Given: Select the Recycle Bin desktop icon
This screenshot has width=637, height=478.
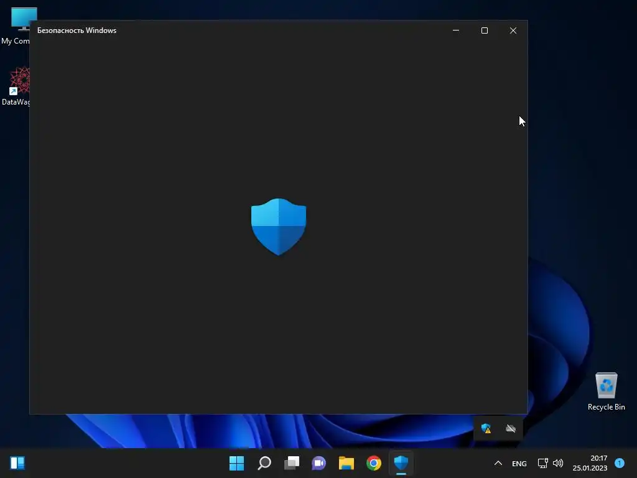Looking at the screenshot, I should (x=606, y=391).
